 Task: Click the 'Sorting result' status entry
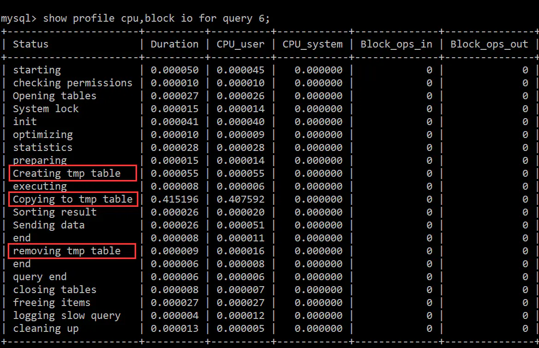[x=54, y=212]
